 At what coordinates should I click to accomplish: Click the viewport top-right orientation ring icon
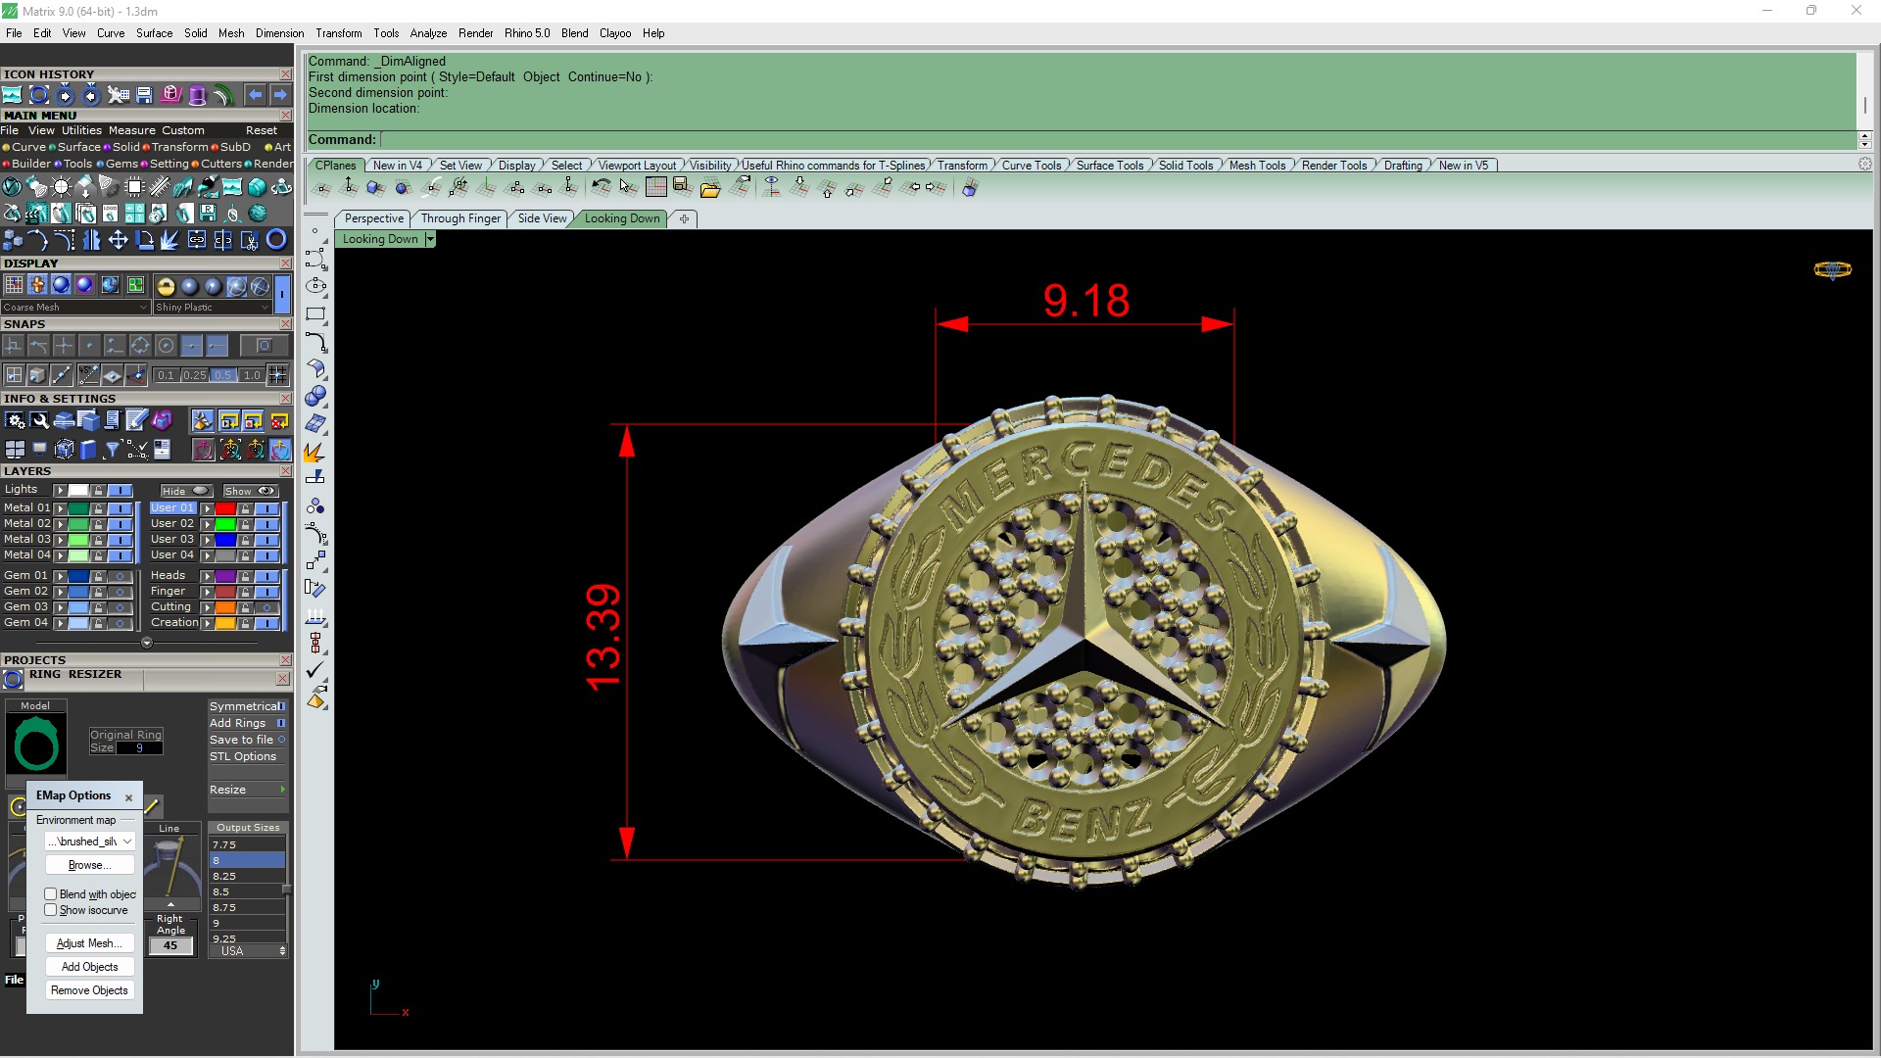(x=1832, y=269)
